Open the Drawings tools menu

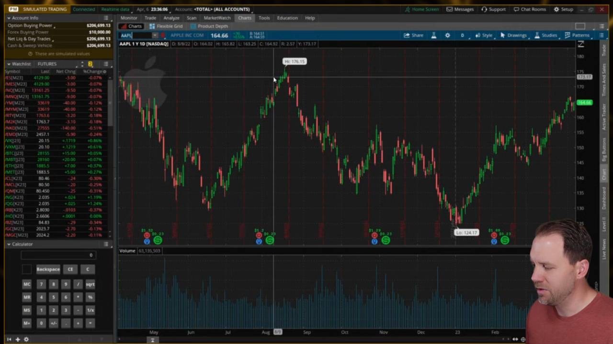click(513, 35)
